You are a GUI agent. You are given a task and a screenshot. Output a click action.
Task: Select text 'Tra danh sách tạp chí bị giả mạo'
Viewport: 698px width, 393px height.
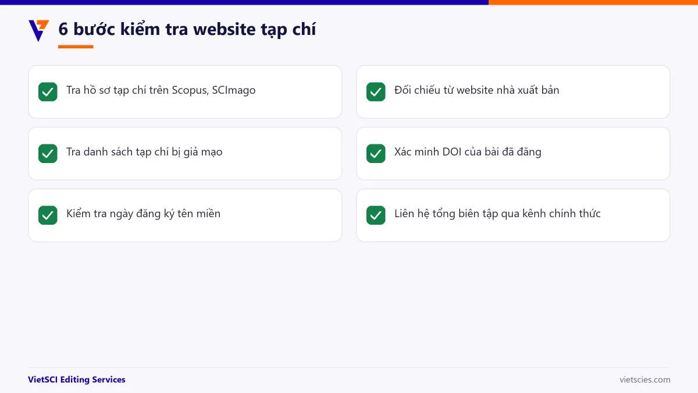pos(144,152)
